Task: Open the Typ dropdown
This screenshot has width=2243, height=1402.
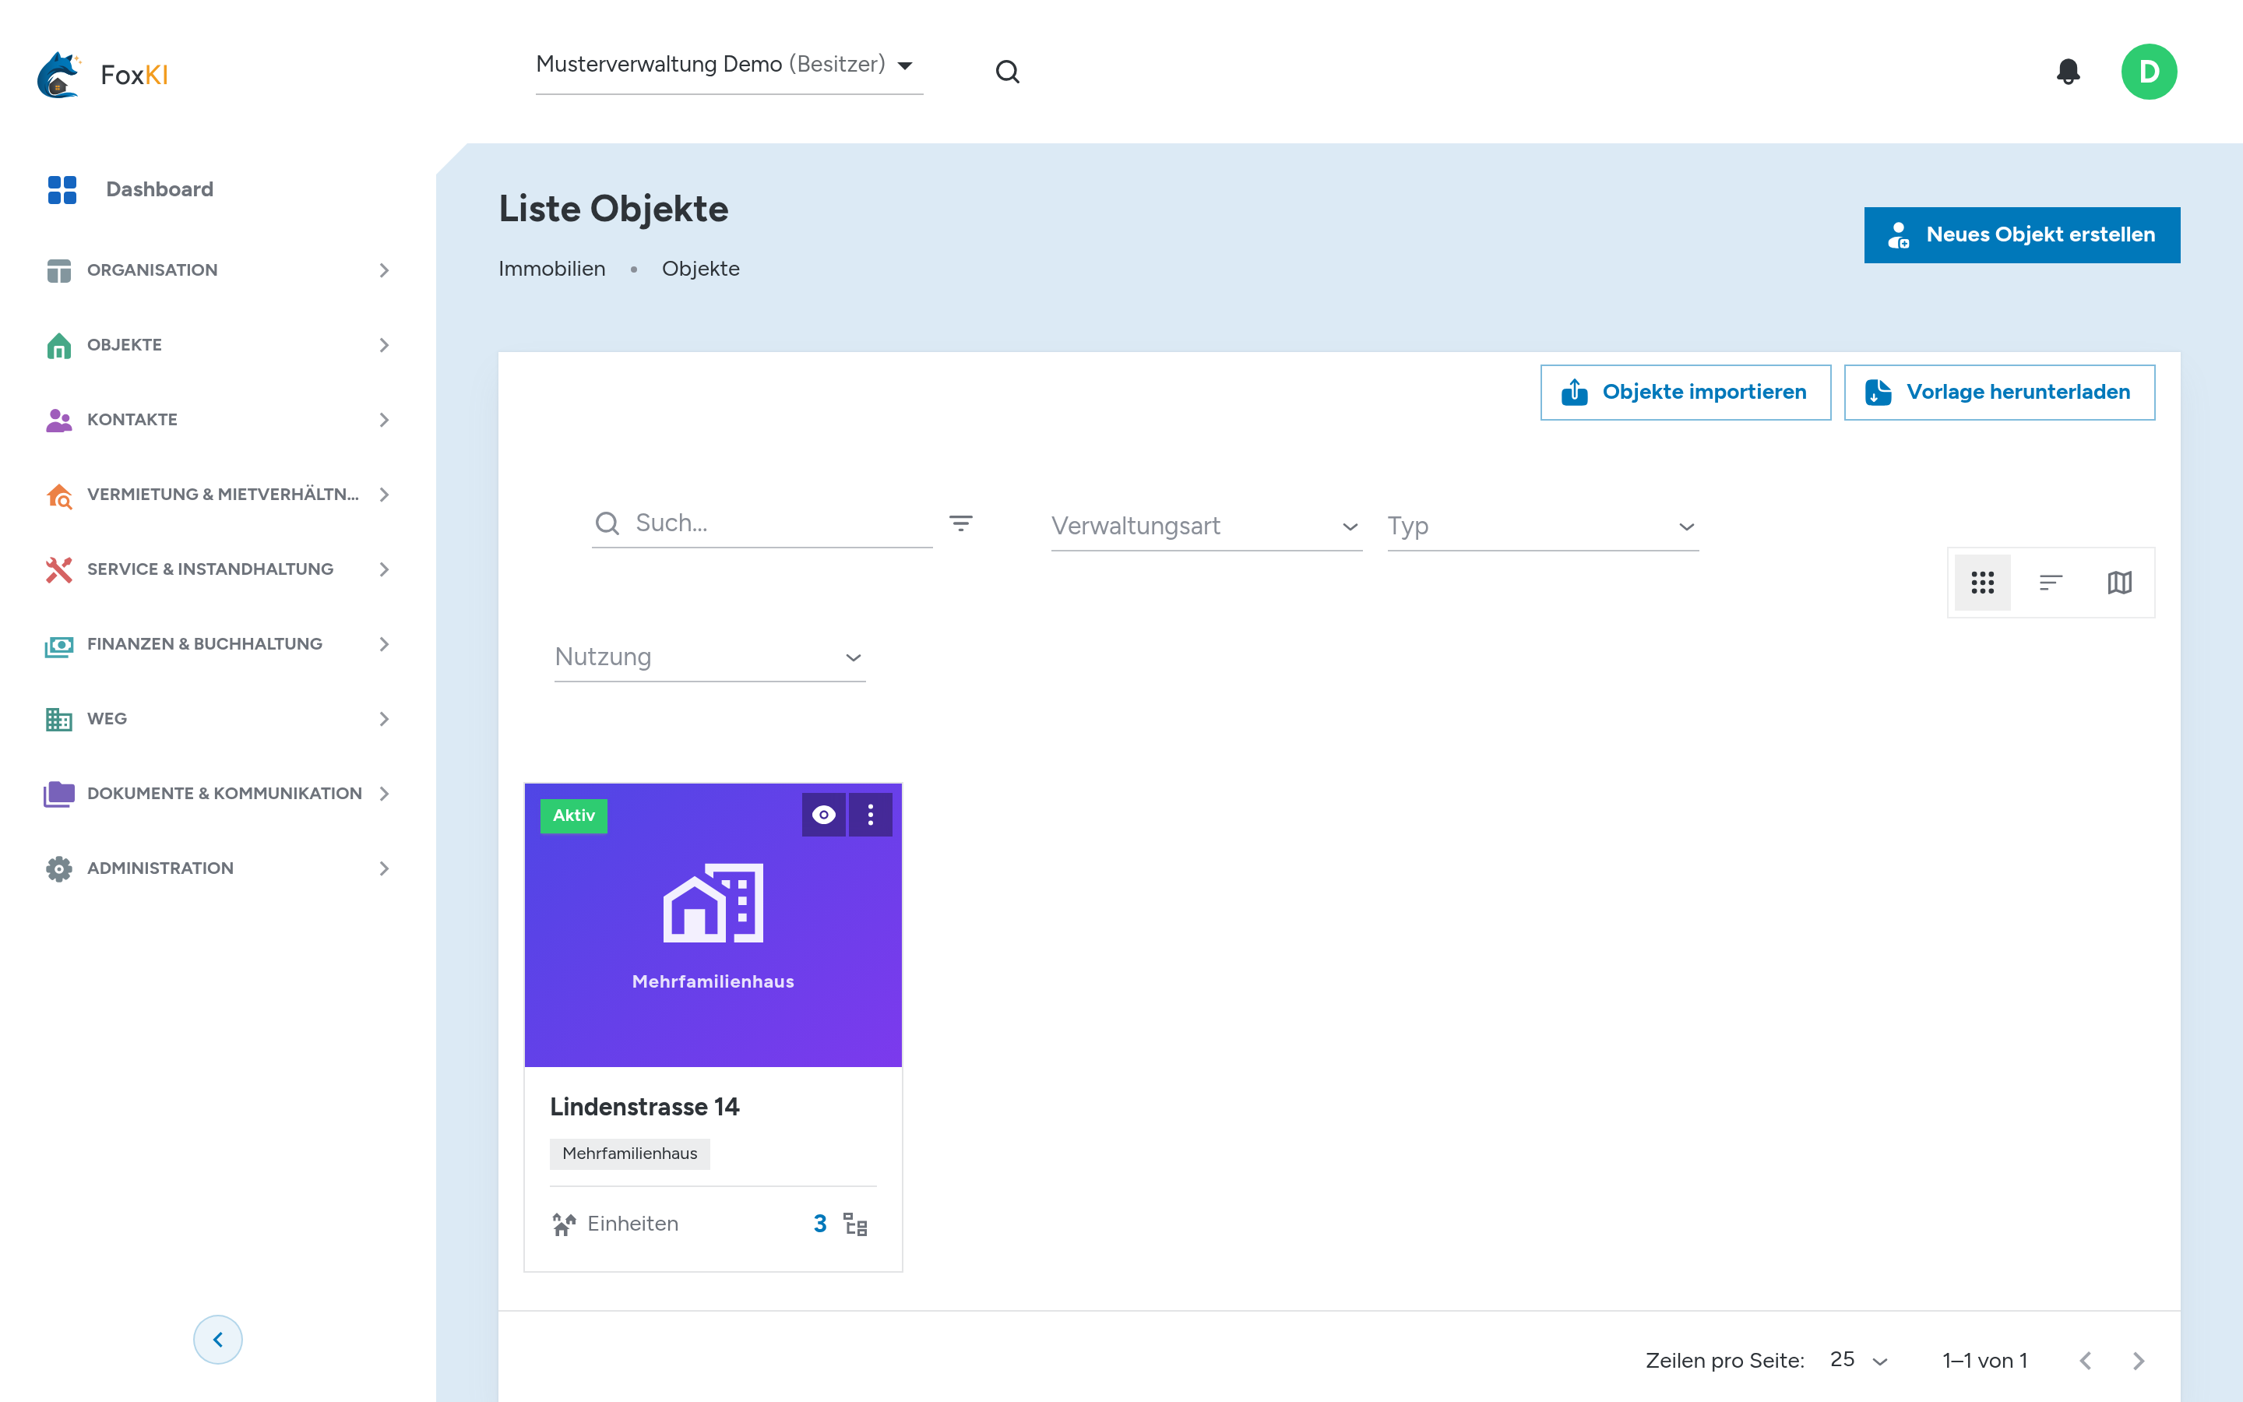Action: coord(1542,526)
